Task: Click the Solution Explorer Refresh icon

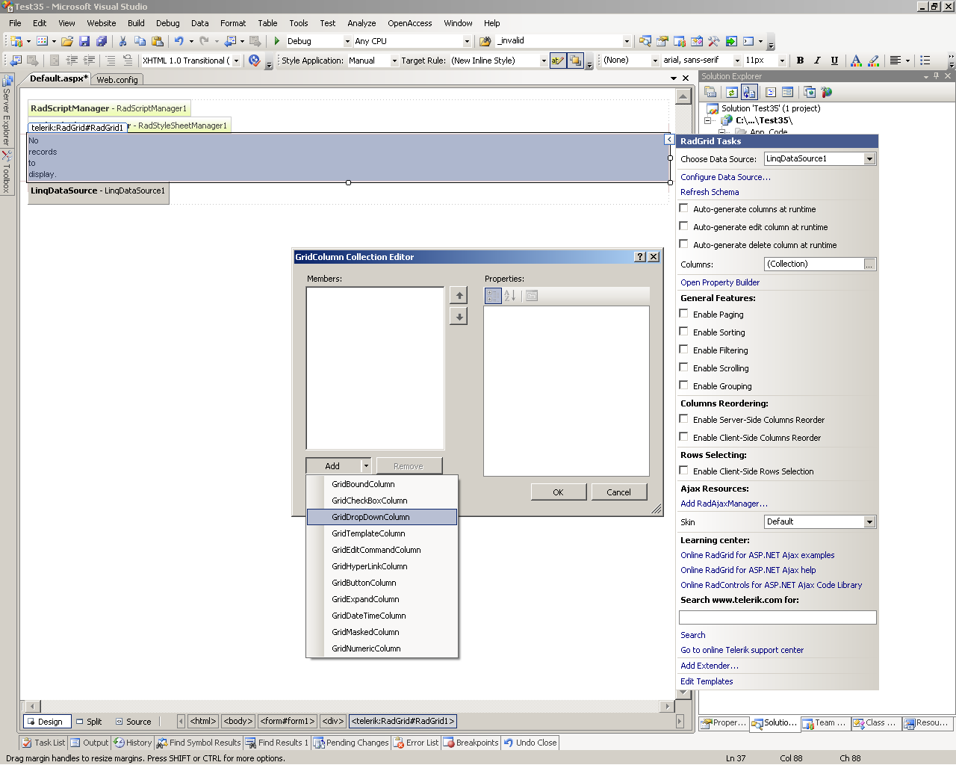Action: click(732, 92)
